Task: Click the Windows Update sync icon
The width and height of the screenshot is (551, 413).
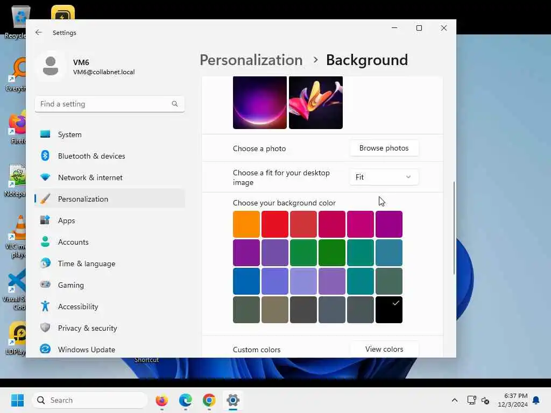Action: pos(45,349)
